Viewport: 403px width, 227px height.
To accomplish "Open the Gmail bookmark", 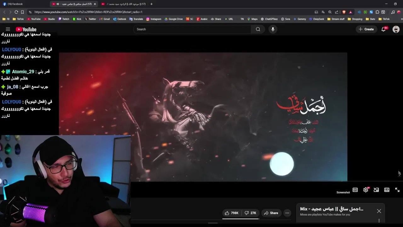I will 105,19.
